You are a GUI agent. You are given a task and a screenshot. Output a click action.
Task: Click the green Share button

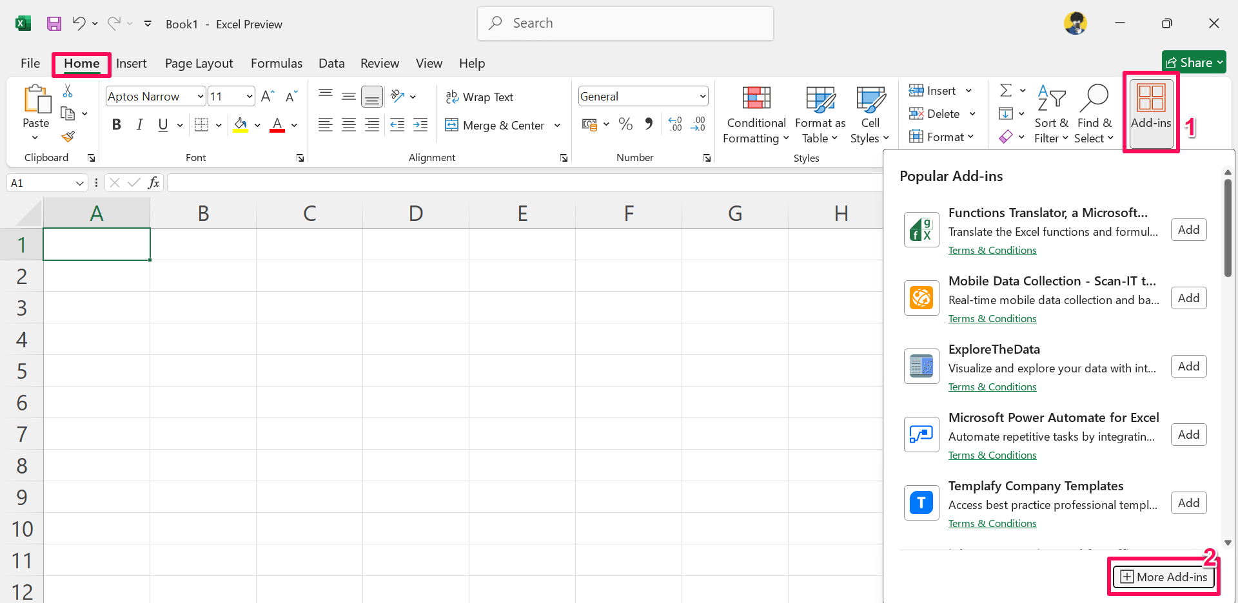(x=1194, y=62)
